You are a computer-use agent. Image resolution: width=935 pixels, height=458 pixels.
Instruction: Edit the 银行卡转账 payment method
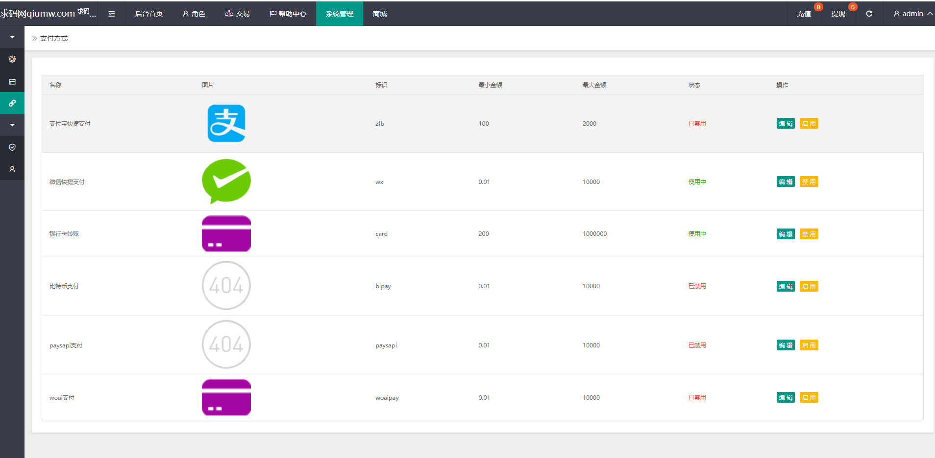pos(786,234)
